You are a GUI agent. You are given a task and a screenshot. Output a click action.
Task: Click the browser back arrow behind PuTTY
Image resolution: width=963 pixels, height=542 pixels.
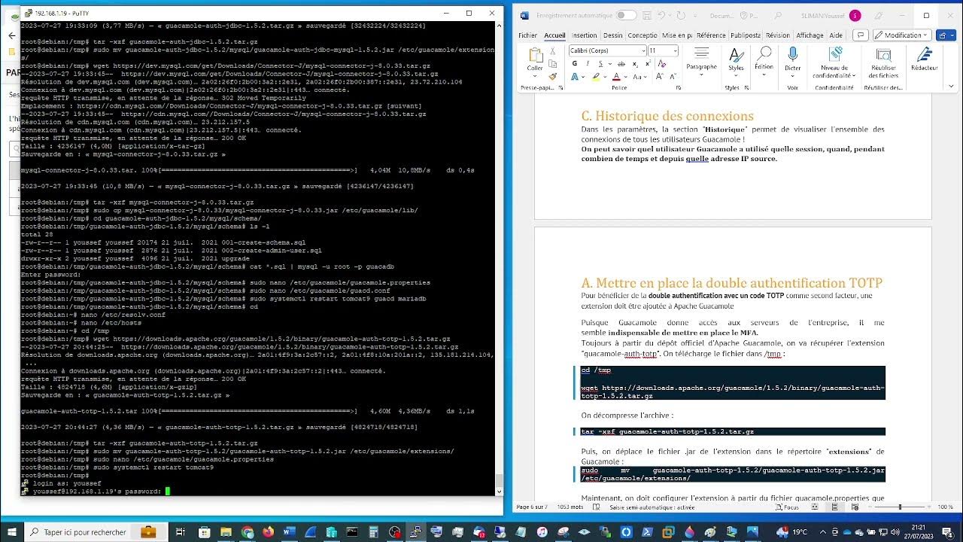point(11,35)
